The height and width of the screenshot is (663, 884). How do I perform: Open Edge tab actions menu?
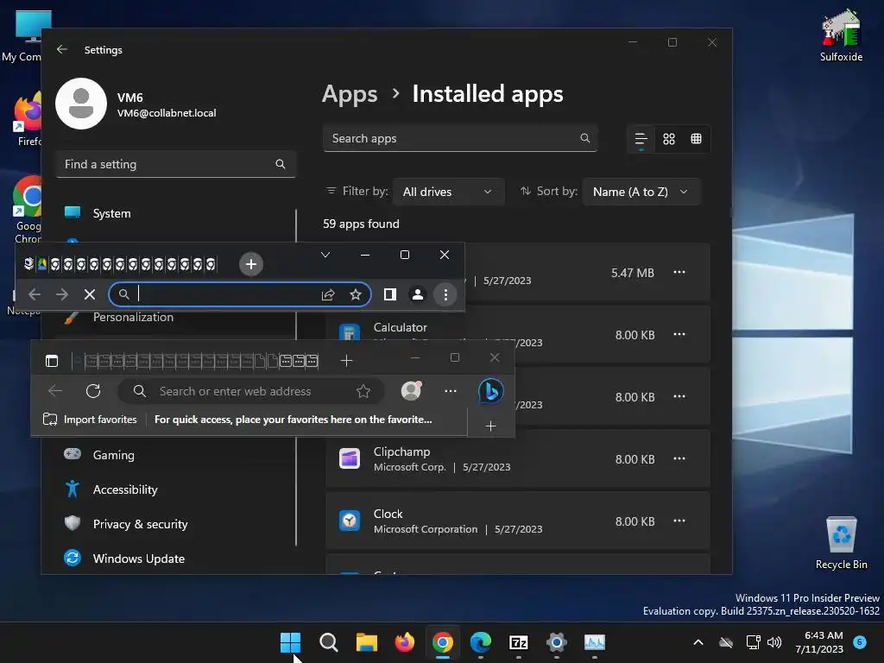click(x=52, y=361)
